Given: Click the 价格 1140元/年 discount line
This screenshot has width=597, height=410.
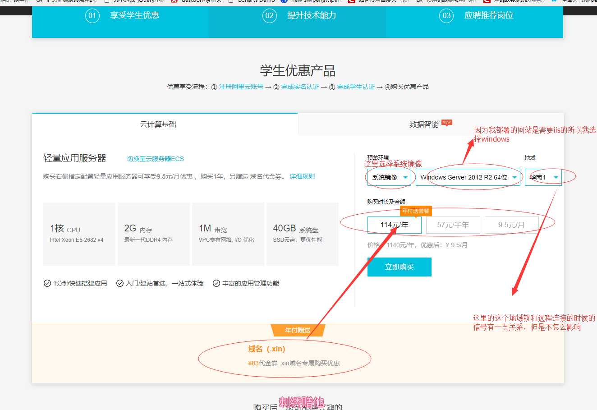Looking at the screenshot, I should tap(418, 245).
